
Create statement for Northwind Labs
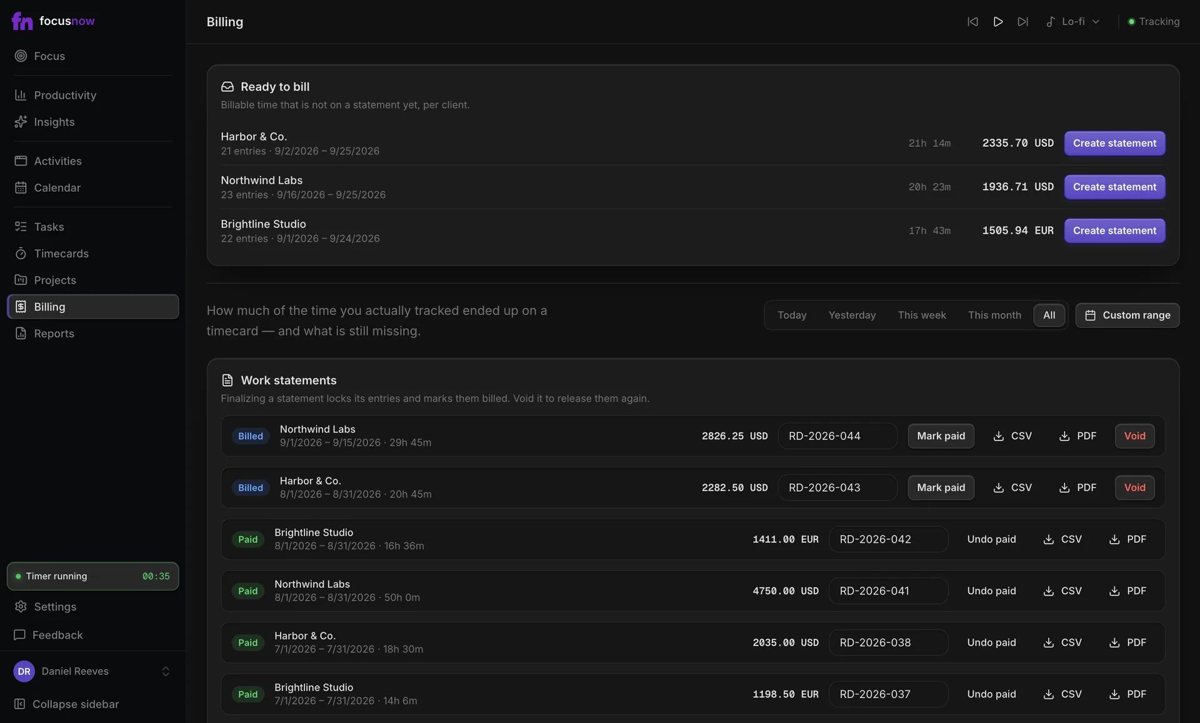(x=1114, y=187)
